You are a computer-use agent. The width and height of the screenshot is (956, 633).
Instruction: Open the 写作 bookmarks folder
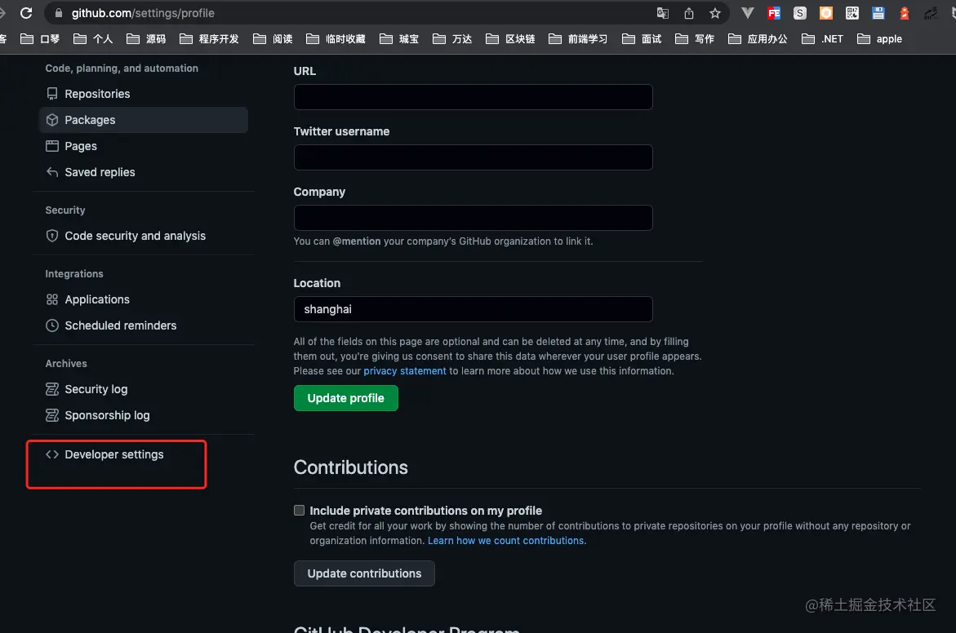695,39
